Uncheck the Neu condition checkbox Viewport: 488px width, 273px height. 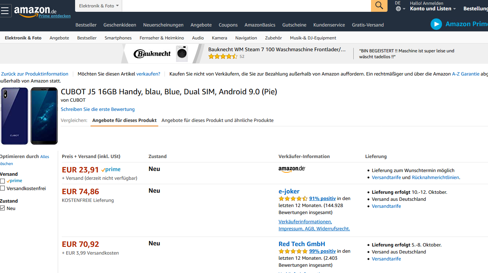(x=3, y=208)
